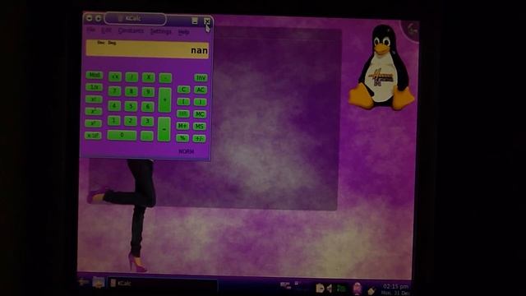Click the 02:15 pm clock
This screenshot has height=296, width=526.
coord(396,287)
